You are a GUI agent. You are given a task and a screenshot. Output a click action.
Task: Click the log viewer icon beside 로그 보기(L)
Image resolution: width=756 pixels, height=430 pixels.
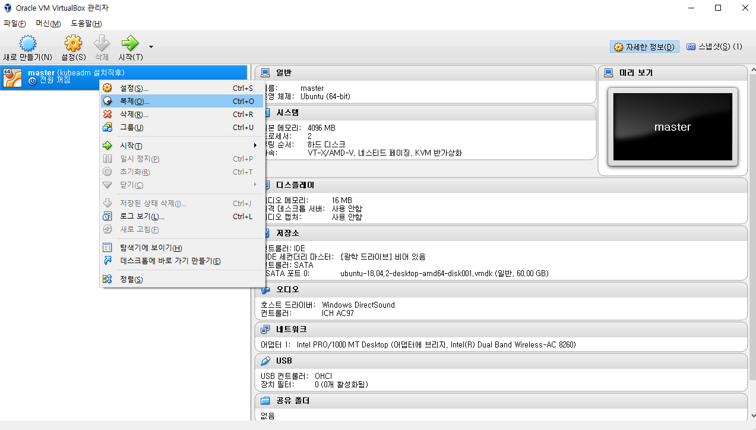click(x=107, y=216)
